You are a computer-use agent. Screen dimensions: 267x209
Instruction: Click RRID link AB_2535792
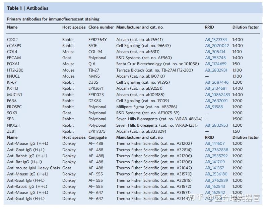coord(216,156)
